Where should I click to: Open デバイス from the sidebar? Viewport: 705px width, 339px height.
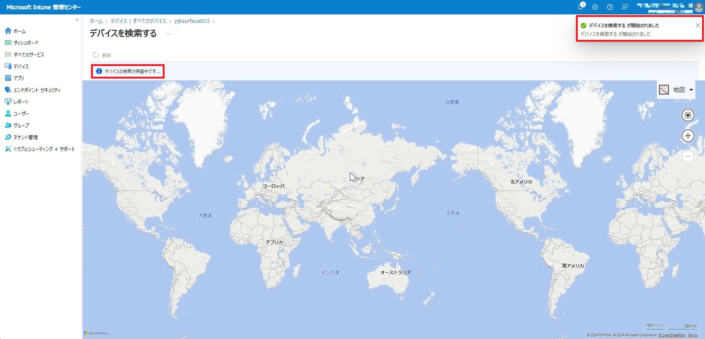pos(21,66)
